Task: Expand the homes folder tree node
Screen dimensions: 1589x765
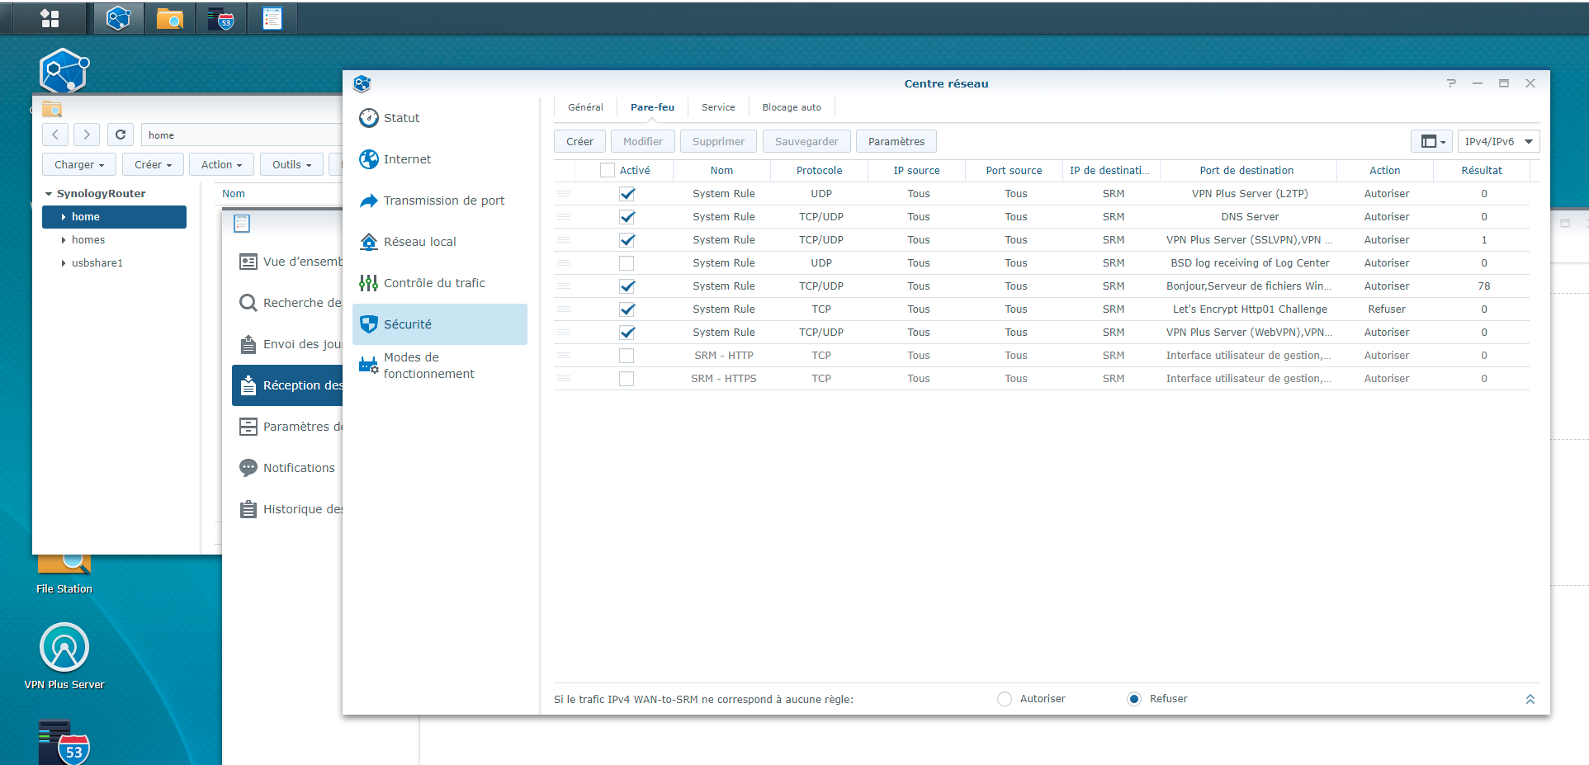Action: point(64,240)
